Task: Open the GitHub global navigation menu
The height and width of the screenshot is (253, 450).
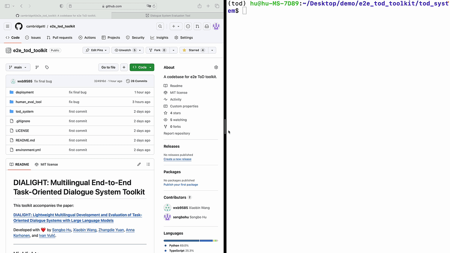Action: pos(7,26)
